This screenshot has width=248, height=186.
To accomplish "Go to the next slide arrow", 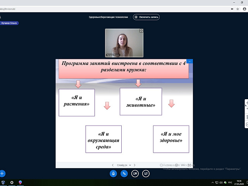I will pos(135,165).
